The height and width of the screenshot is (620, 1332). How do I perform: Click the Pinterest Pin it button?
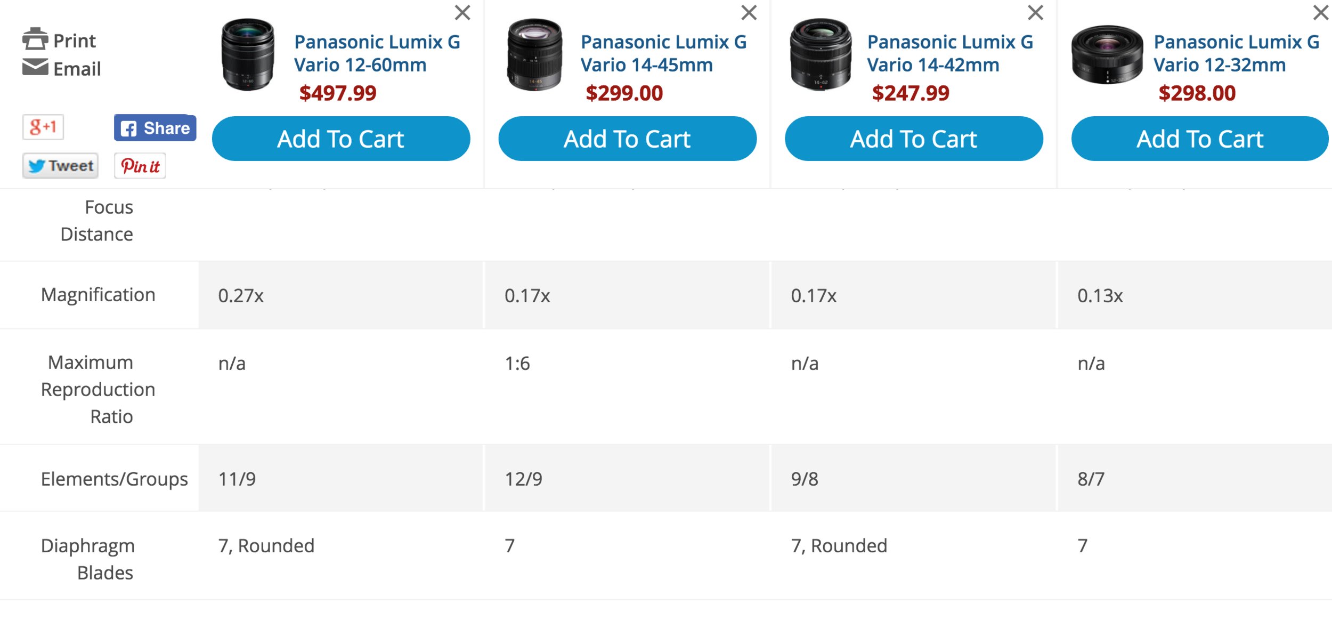pyautogui.click(x=140, y=166)
